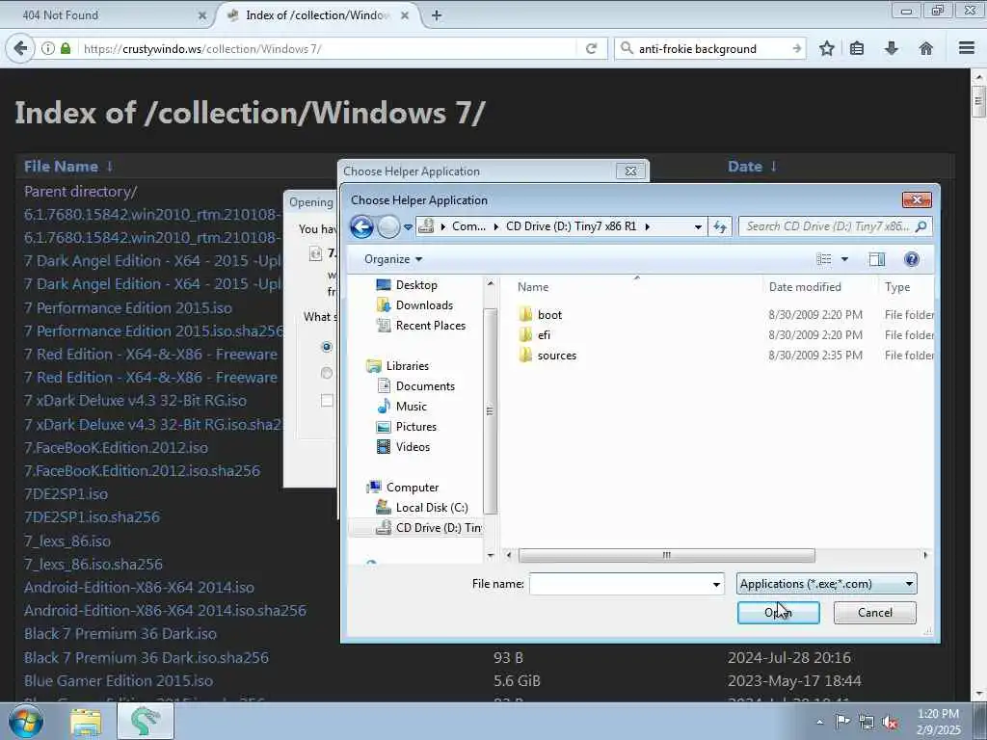Click the green padlock security icon
This screenshot has width=987, height=740.
tap(66, 48)
